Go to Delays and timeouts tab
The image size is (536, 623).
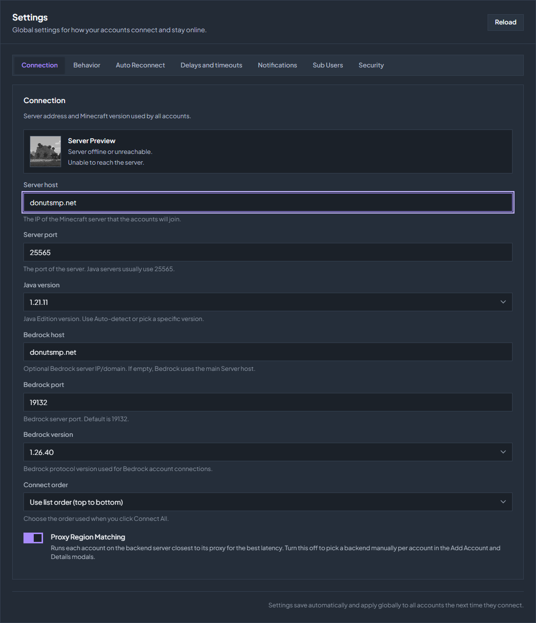(x=211, y=65)
